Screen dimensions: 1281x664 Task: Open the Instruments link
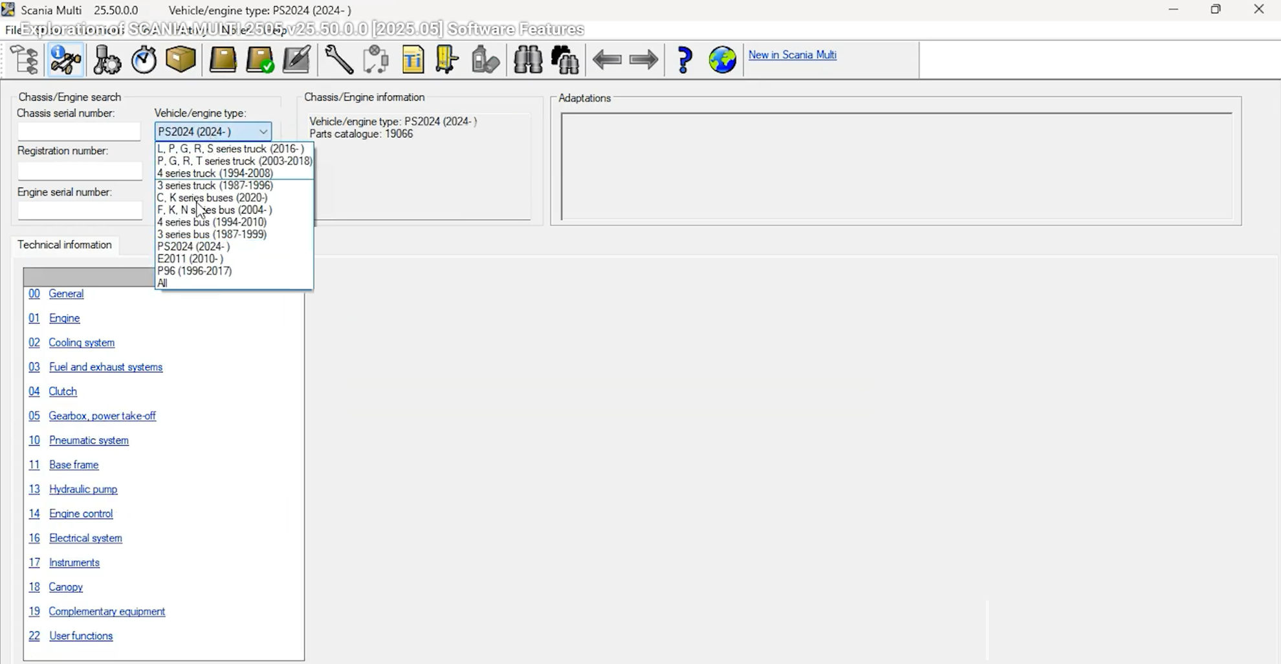coord(74,563)
